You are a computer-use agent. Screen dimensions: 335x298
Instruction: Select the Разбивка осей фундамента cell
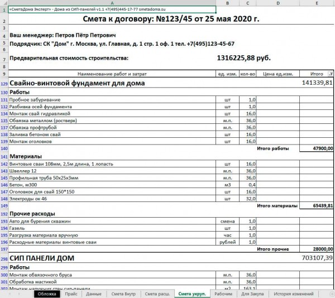tap(112, 107)
